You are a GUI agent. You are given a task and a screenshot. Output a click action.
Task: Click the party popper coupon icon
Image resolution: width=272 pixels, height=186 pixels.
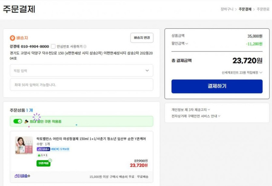pyautogui.click(x=26, y=121)
